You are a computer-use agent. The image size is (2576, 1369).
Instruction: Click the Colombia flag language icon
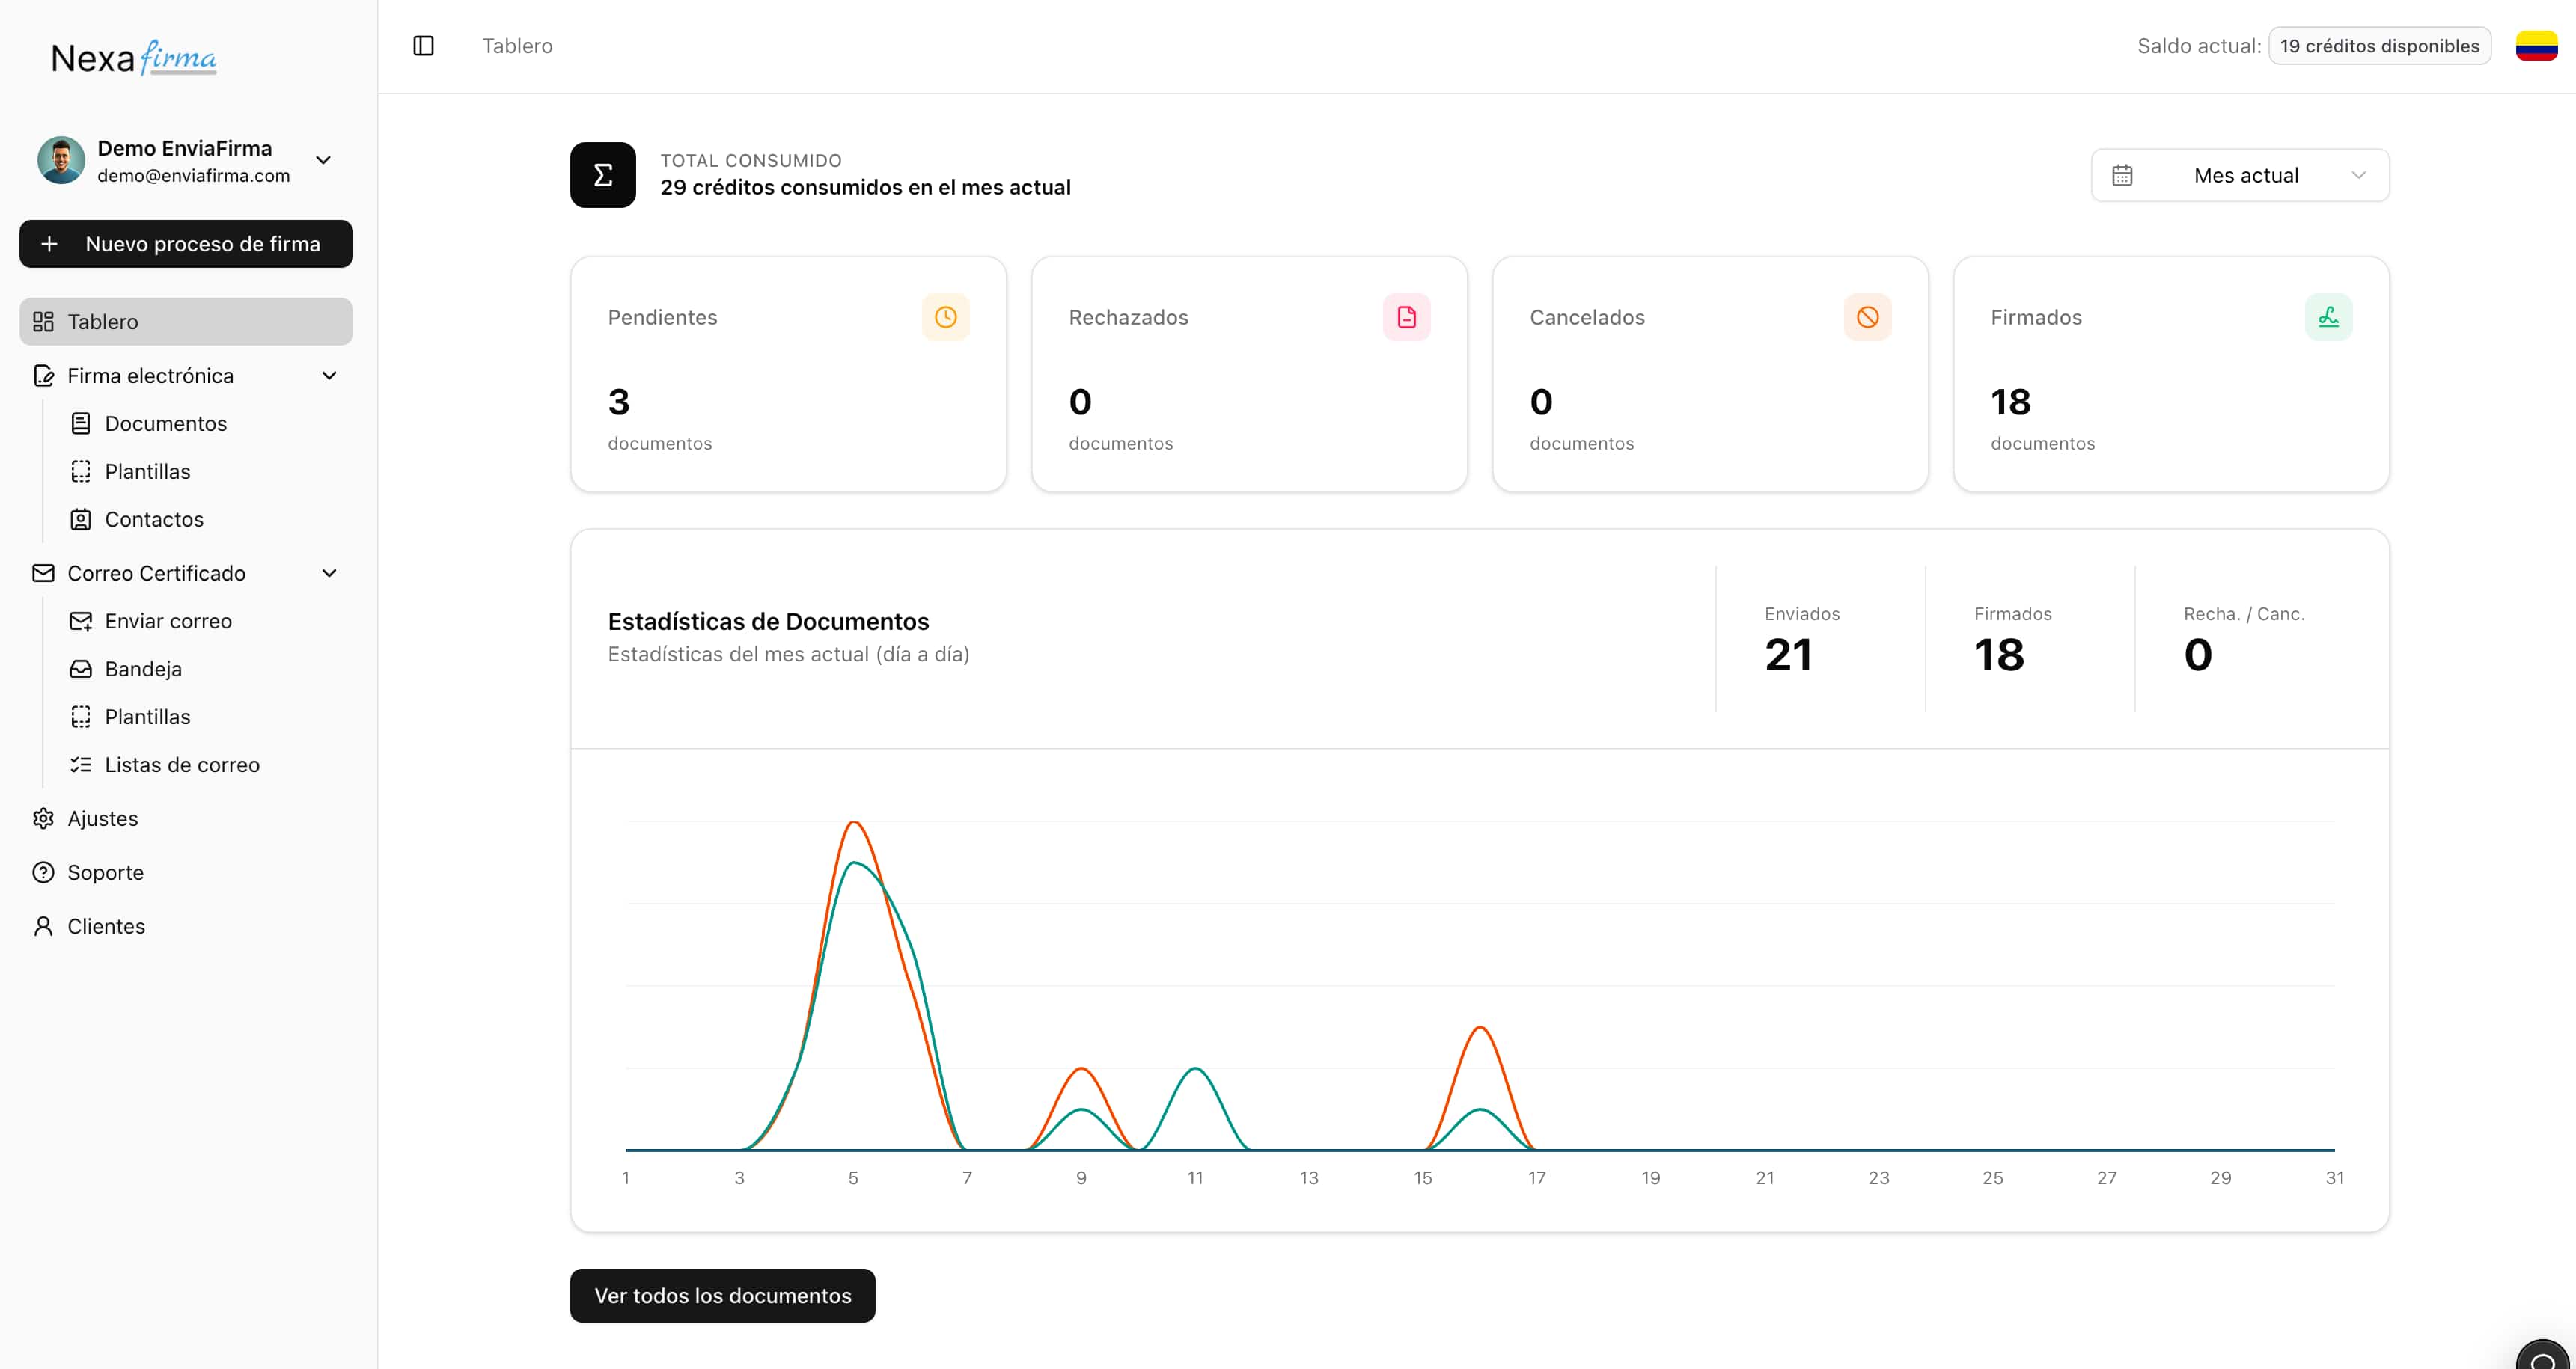[x=2536, y=46]
